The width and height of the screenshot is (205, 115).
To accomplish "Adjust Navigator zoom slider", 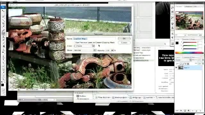I will tap(193, 35).
